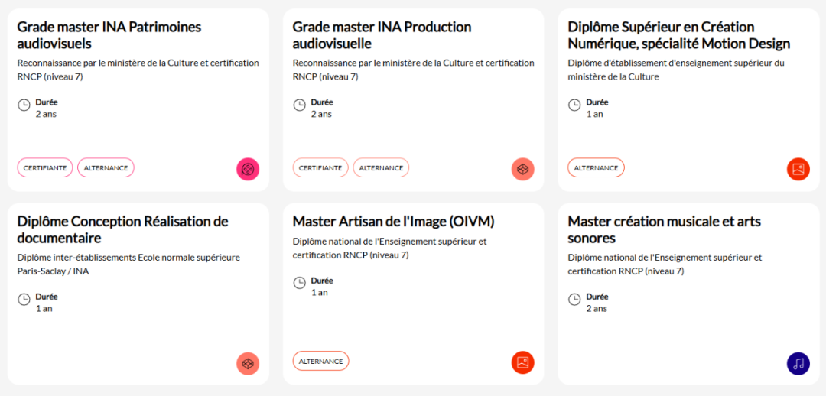826x396 pixels.
Task: Click the clock icon on the Motion Design card
Action: tap(574, 105)
